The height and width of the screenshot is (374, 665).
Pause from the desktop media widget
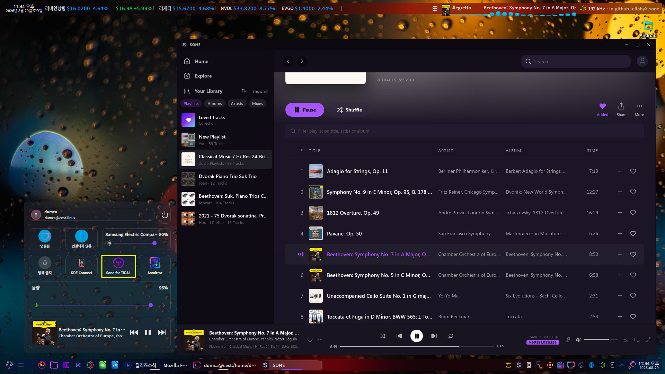148,332
